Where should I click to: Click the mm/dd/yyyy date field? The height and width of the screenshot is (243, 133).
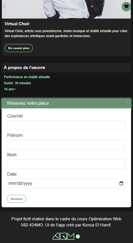click(x=66, y=183)
